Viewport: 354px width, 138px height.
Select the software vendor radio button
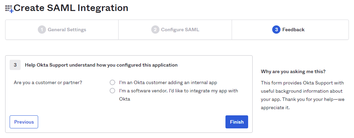coord(112,91)
